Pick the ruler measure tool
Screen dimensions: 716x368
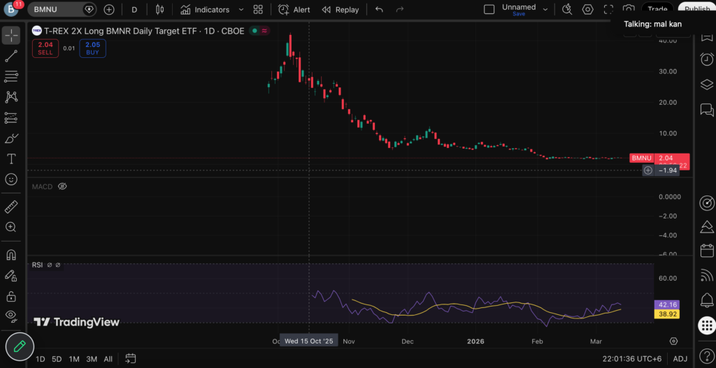11,207
